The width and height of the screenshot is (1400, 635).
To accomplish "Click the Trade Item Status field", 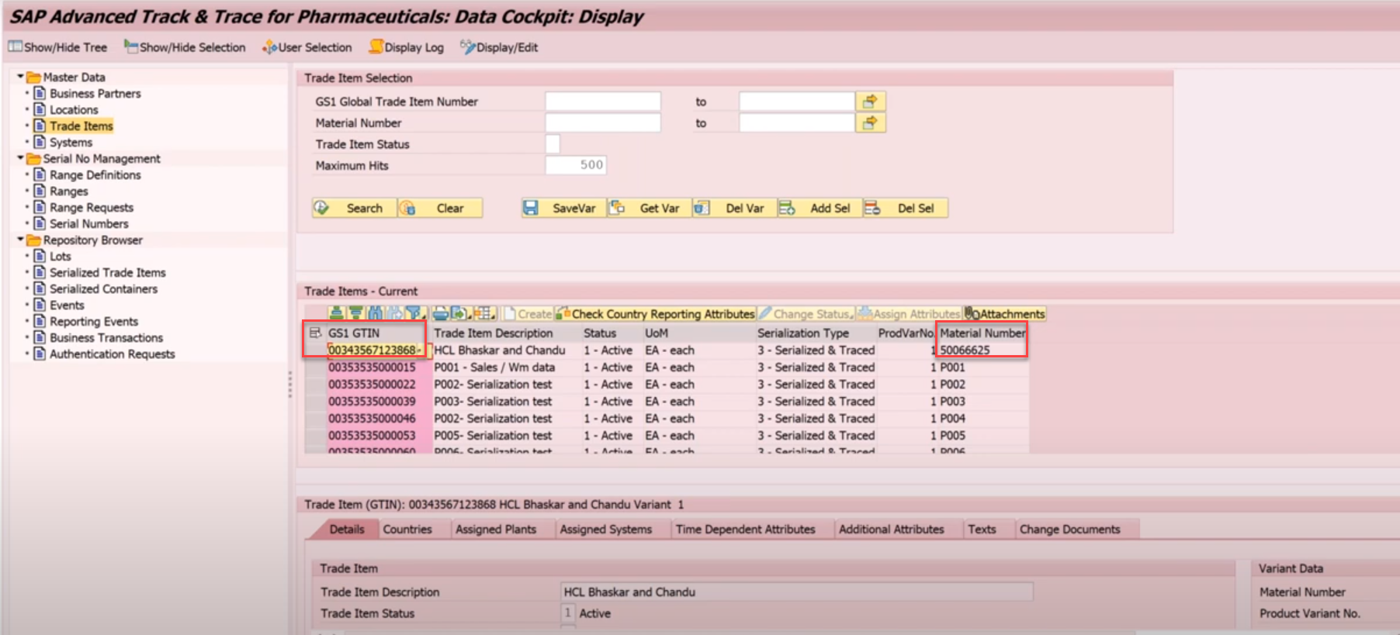I will 553,144.
